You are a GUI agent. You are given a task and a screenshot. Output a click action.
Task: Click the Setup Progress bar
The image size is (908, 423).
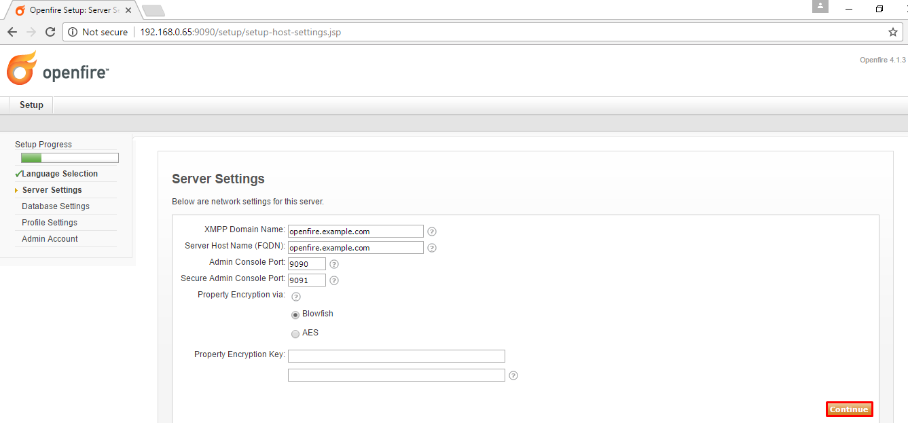[70, 158]
